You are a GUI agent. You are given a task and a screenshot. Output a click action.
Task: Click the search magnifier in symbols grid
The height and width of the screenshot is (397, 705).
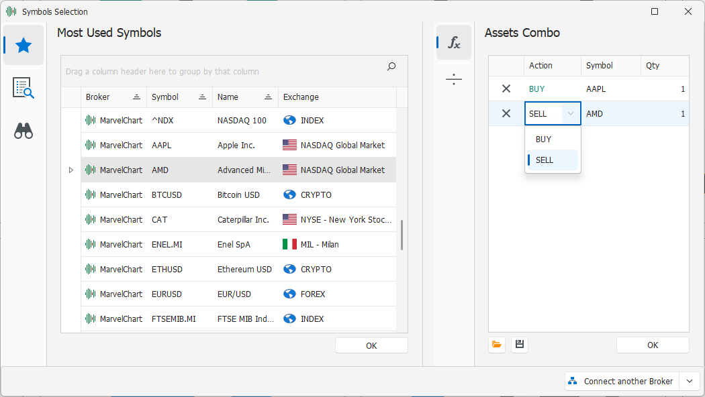[391, 66]
